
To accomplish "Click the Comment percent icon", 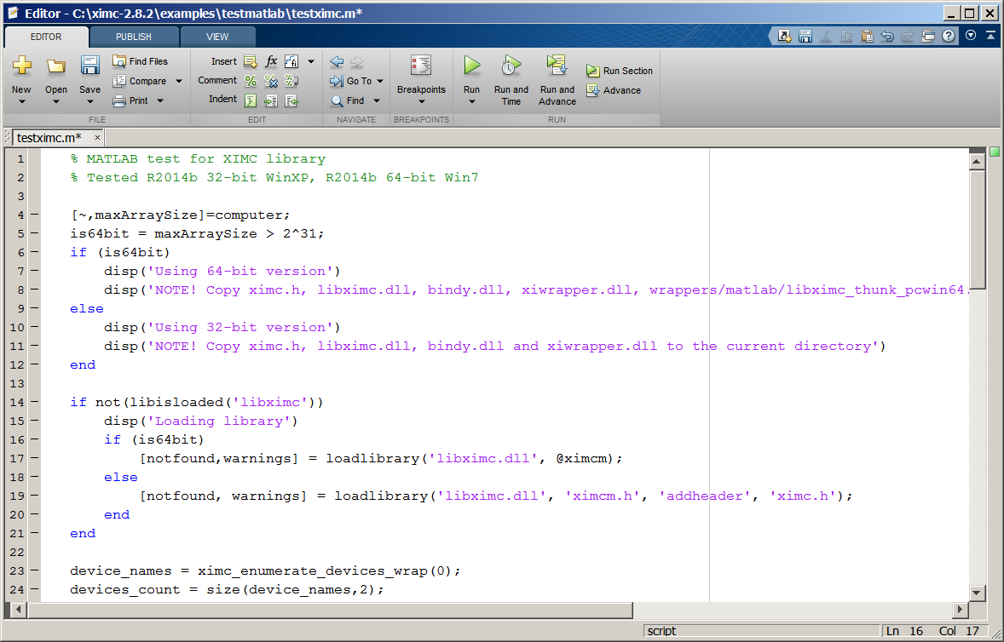I will point(251,81).
